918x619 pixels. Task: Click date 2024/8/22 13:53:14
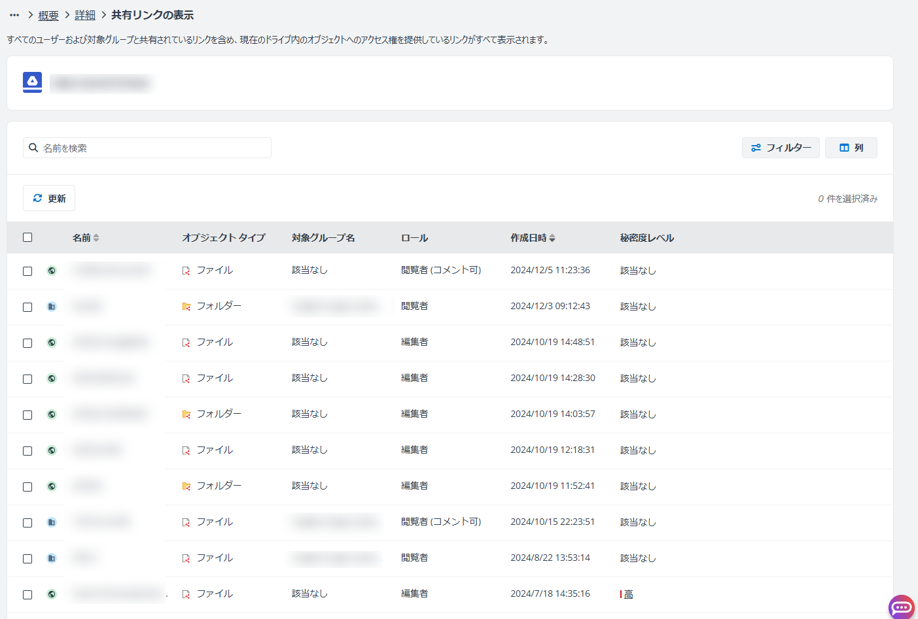pyautogui.click(x=550, y=558)
